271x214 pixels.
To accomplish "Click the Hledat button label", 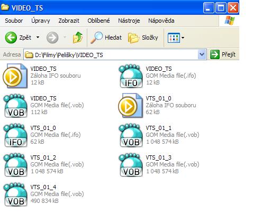I will tap(113, 38).
